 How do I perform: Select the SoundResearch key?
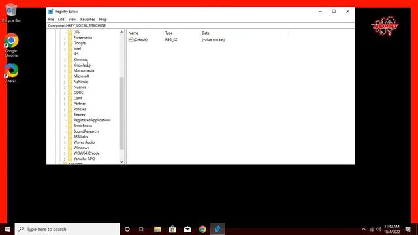(86, 131)
